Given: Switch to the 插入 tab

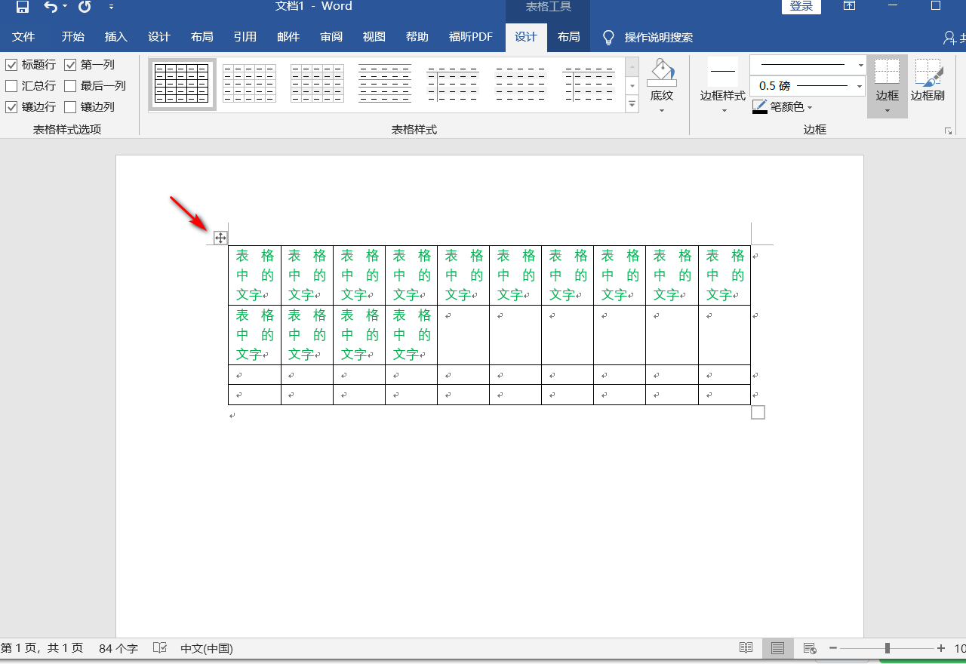Looking at the screenshot, I should pyautogui.click(x=116, y=37).
